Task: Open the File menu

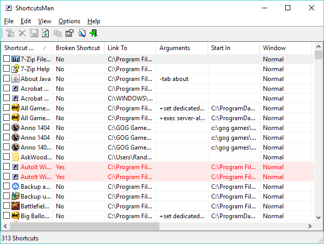Action: click(x=9, y=21)
